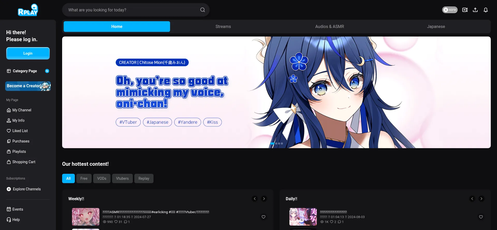The image size is (497, 230).
Task: Click the Category Page grid icon
Action: 9,71
